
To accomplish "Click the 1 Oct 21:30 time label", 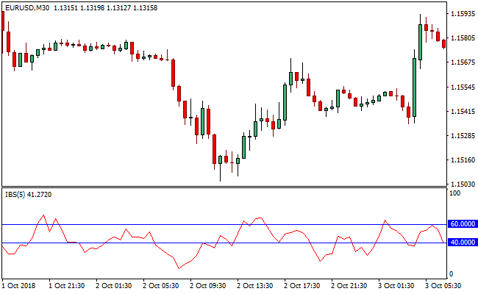I will coord(67,286).
